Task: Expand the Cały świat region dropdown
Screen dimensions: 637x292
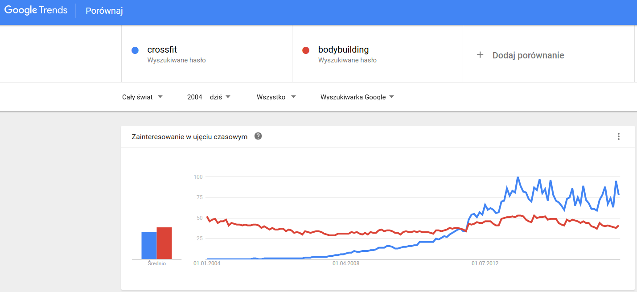Action: (x=142, y=97)
